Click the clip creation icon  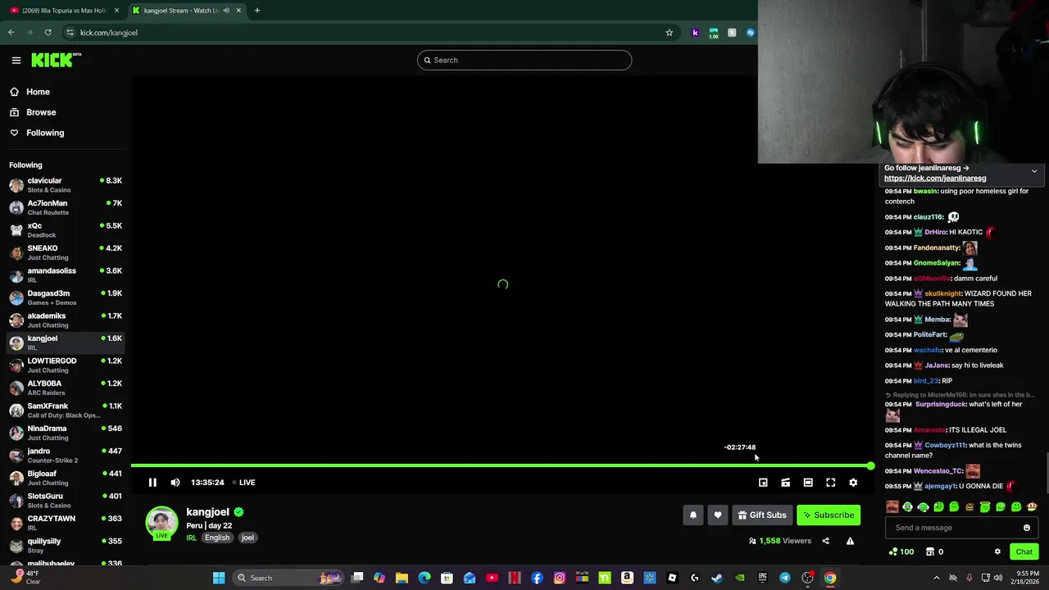click(x=785, y=483)
